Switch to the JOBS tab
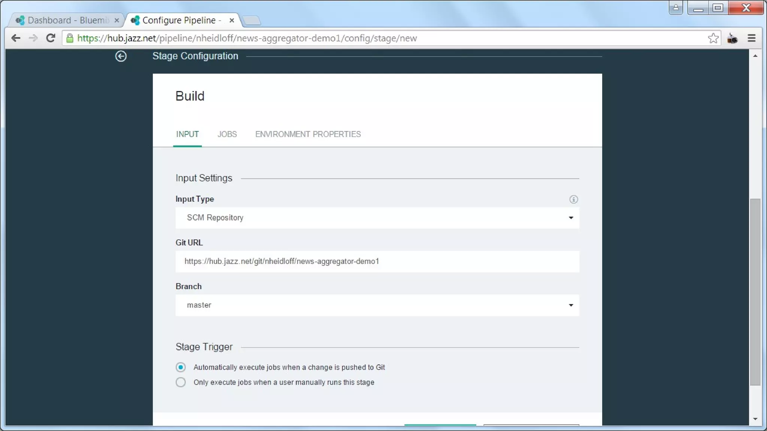The width and height of the screenshot is (767, 431). point(227,134)
